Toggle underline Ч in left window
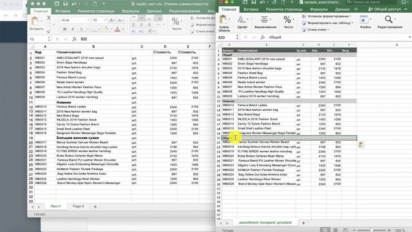 (81, 29)
